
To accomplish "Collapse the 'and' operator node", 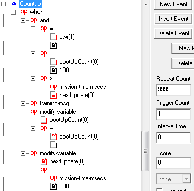I will click(x=23, y=20).
